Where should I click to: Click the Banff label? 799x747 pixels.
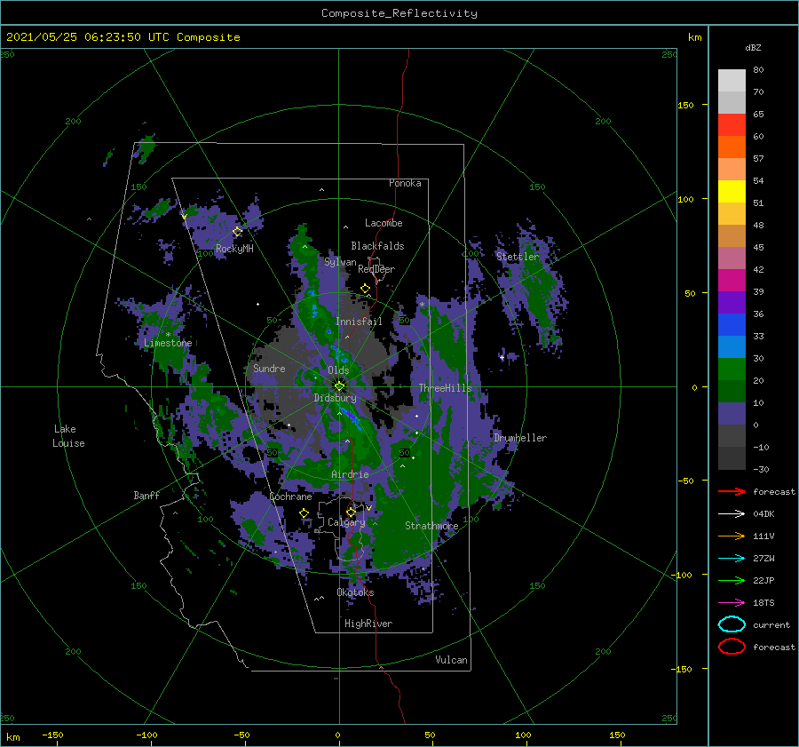pyautogui.click(x=146, y=495)
